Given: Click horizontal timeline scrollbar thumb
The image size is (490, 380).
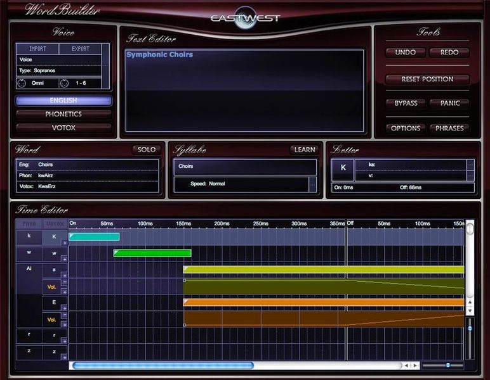Looking at the screenshot, I should (163, 365).
